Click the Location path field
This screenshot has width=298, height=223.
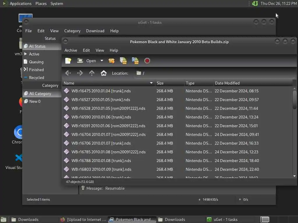215,73
